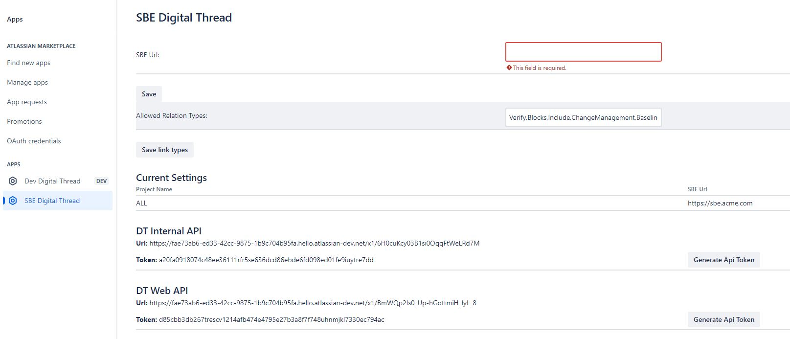Click the Dev Digital Thread hexagon icon
Screen dimensions: 790x339
[x=13, y=181]
